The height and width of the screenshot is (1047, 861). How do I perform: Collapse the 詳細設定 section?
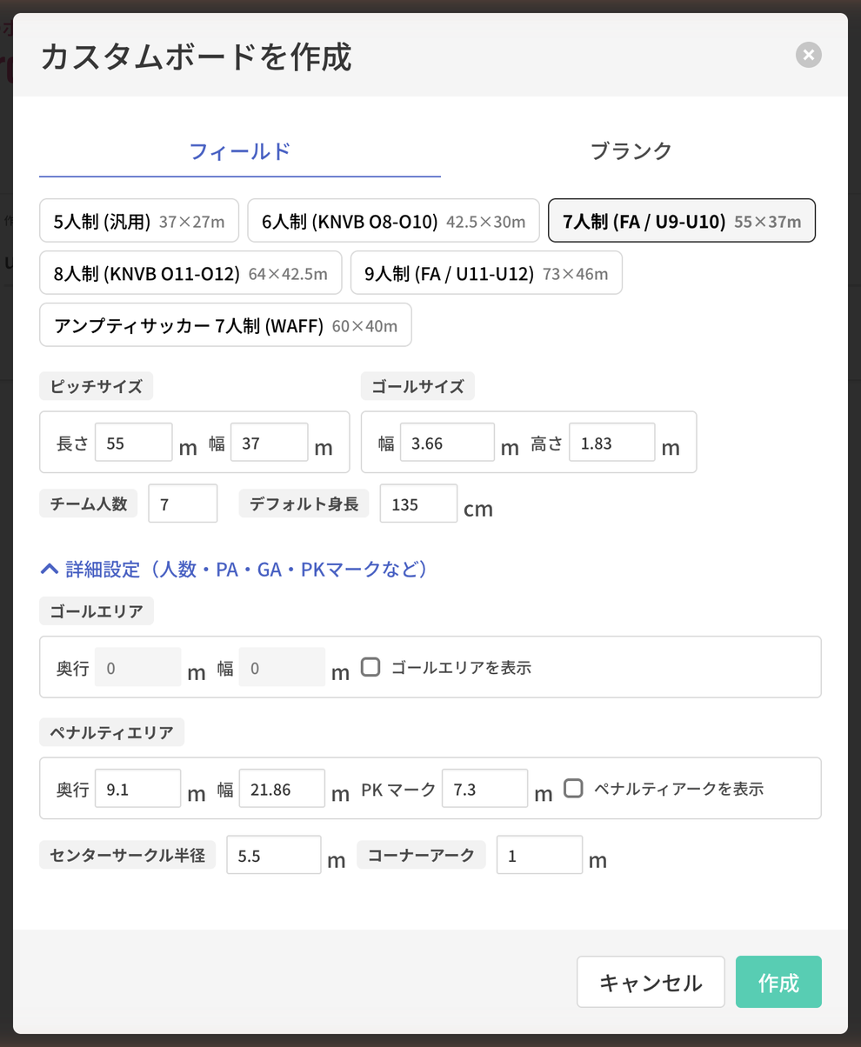(235, 570)
